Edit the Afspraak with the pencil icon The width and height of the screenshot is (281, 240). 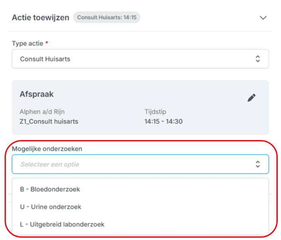(x=251, y=98)
